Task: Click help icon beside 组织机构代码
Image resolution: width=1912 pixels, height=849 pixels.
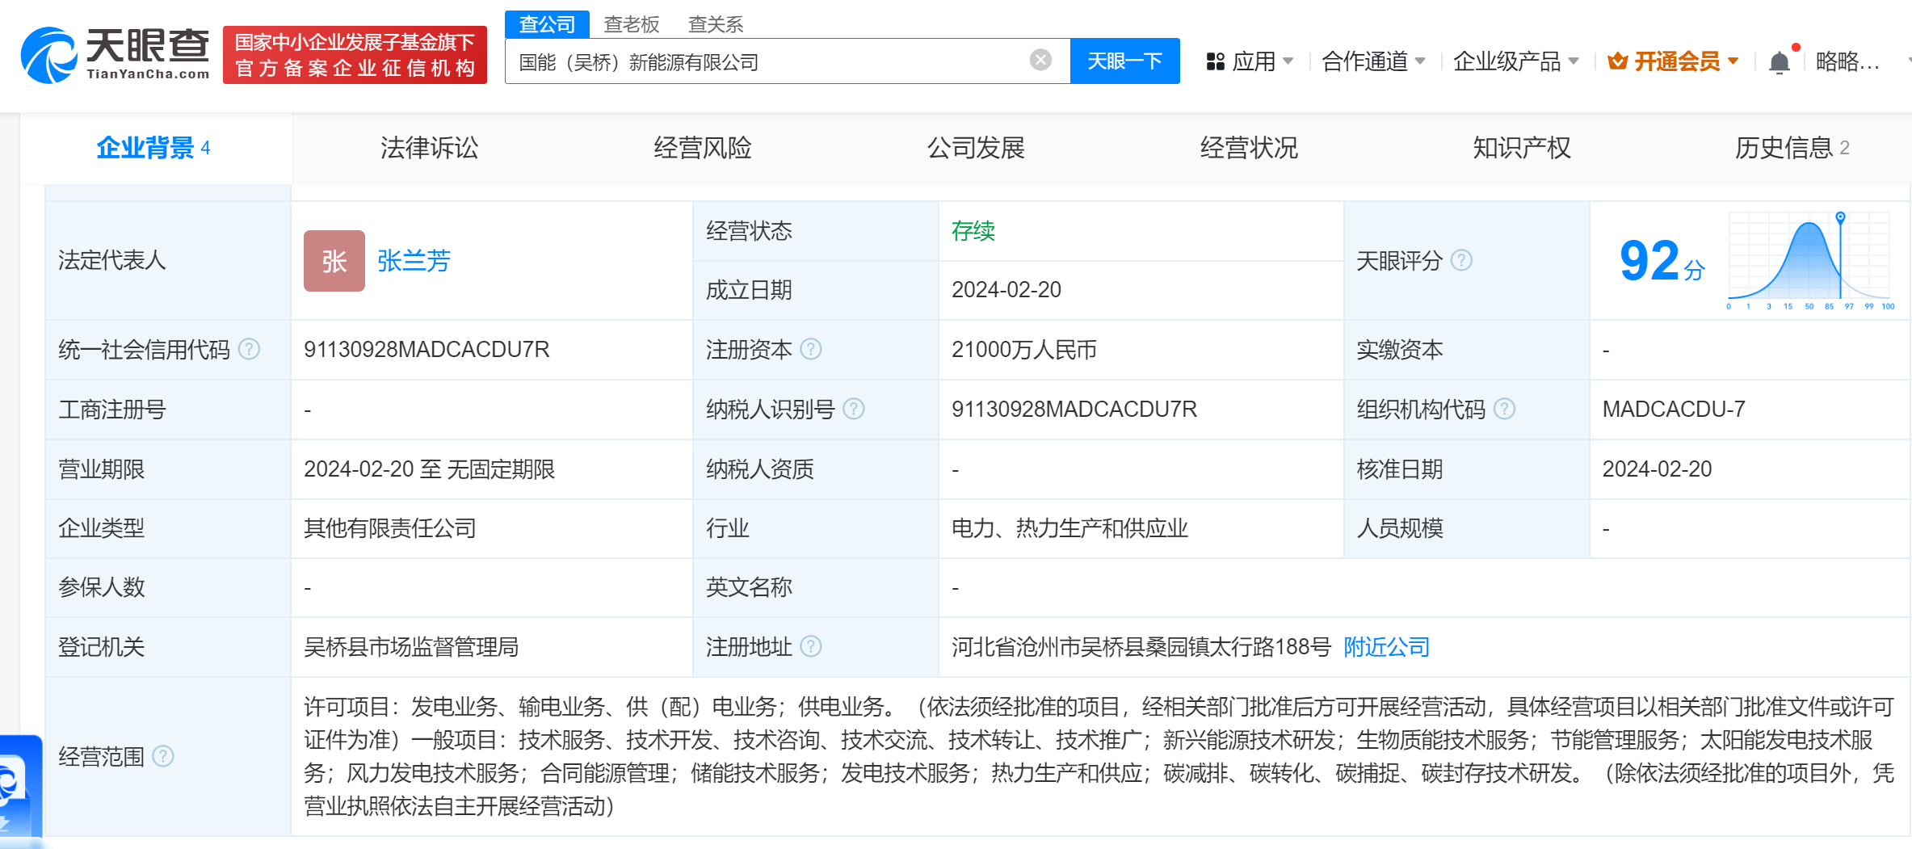Action: 1504,409
